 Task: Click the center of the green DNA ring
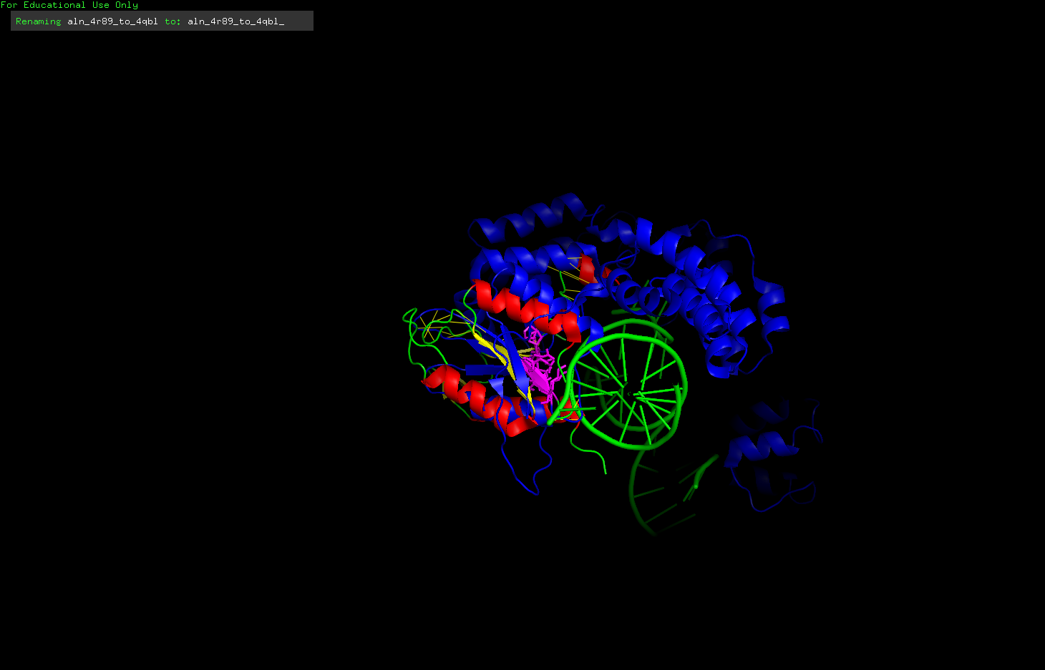[628, 393]
